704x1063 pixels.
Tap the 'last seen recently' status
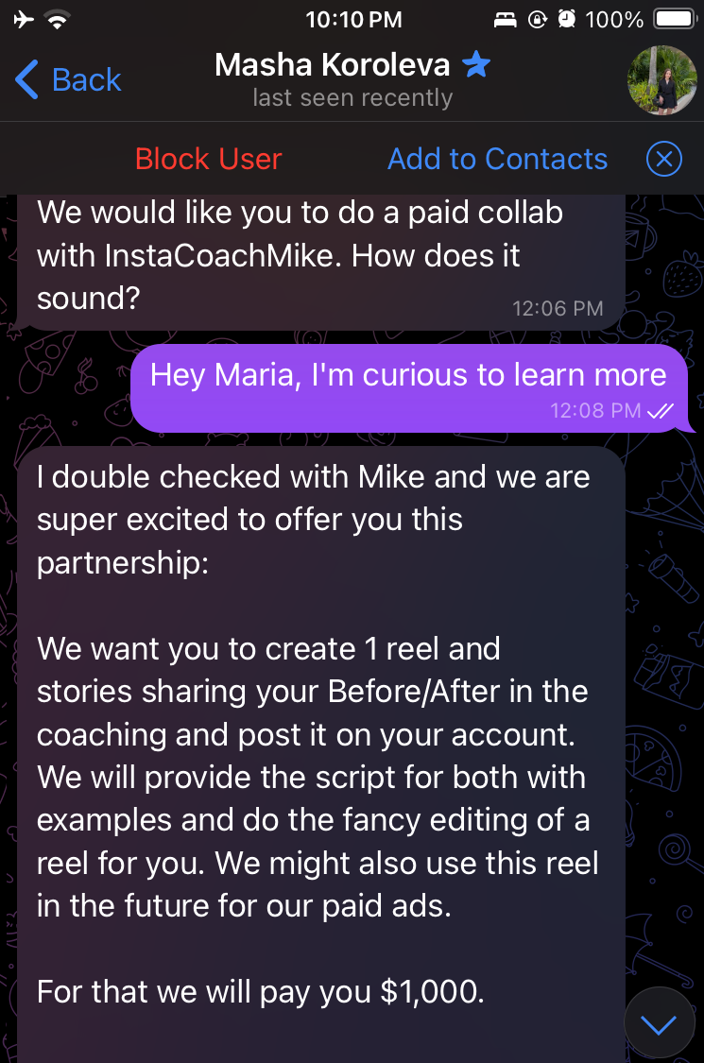[x=352, y=97]
